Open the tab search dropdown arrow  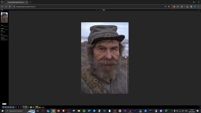pyautogui.click(x=2, y=2)
